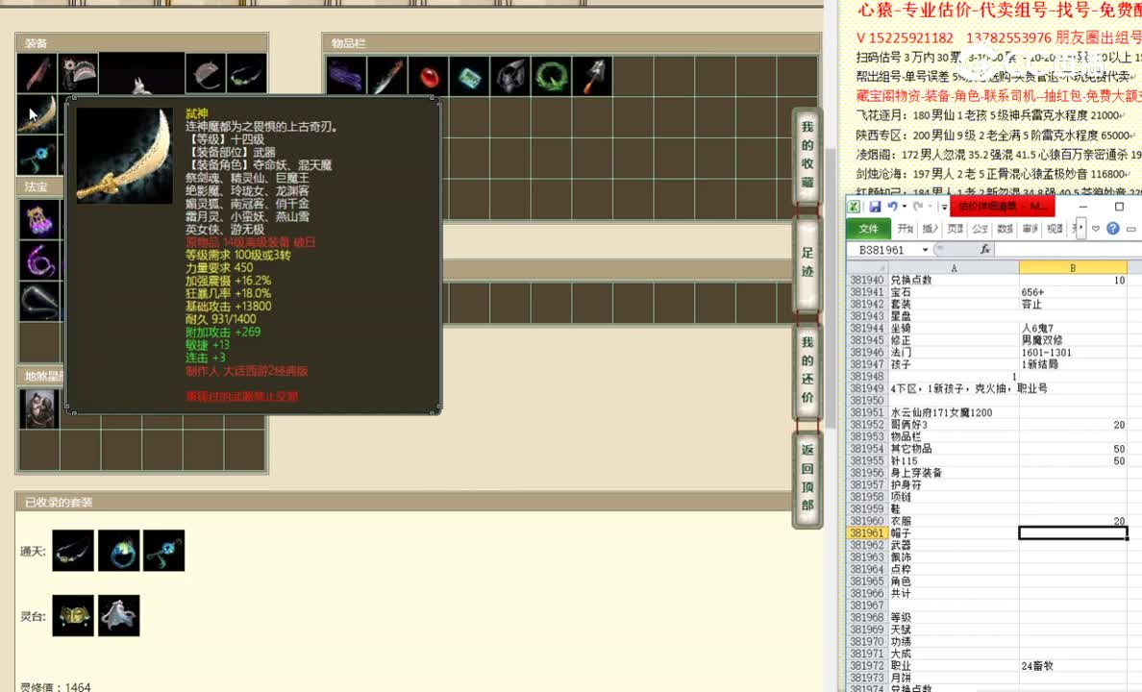Click the cyan crystal inventory item
Screen dimensions: 1142x692
tap(469, 76)
